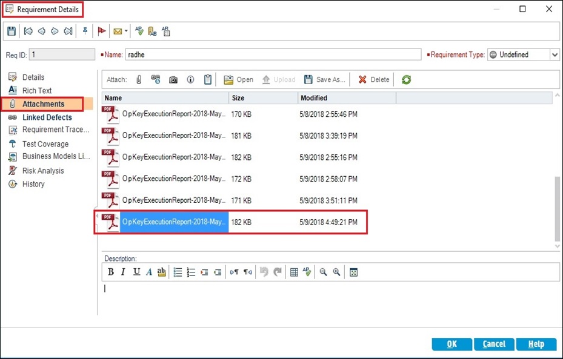Switch to the Linked Defects section
The height and width of the screenshot is (359, 563).
point(47,117)
